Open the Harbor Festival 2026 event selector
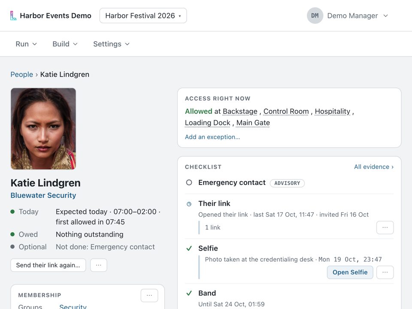The width and height of the screenshot is (412, 309). (143, 15)
